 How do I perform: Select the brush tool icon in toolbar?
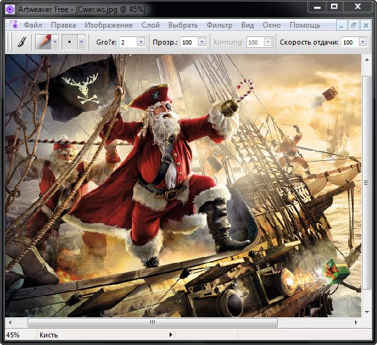(x=22, y=42)
